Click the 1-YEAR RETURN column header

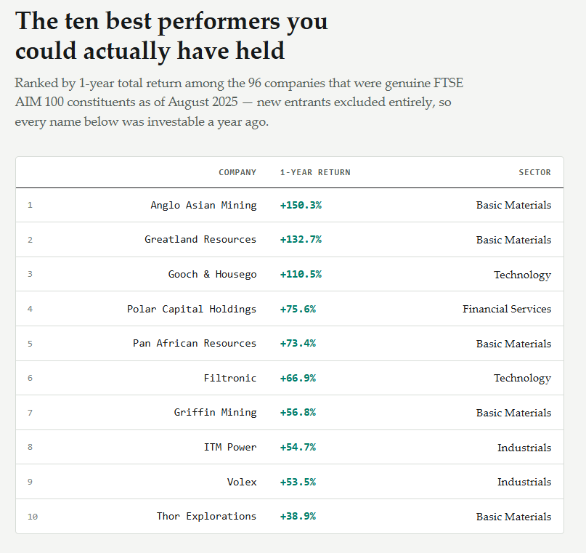tap(315, 172)
